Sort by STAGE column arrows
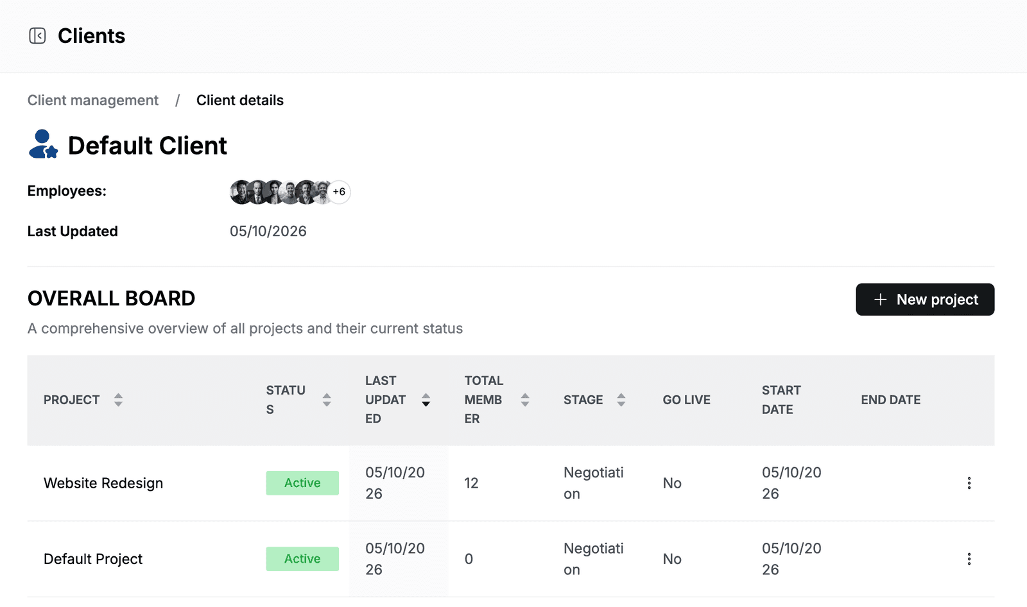Viewport: 1027px width, 607px height. coord(621,400)
